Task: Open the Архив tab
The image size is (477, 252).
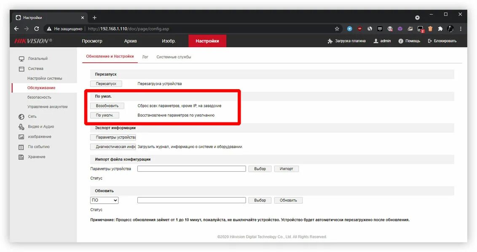Action: point(130,41)
